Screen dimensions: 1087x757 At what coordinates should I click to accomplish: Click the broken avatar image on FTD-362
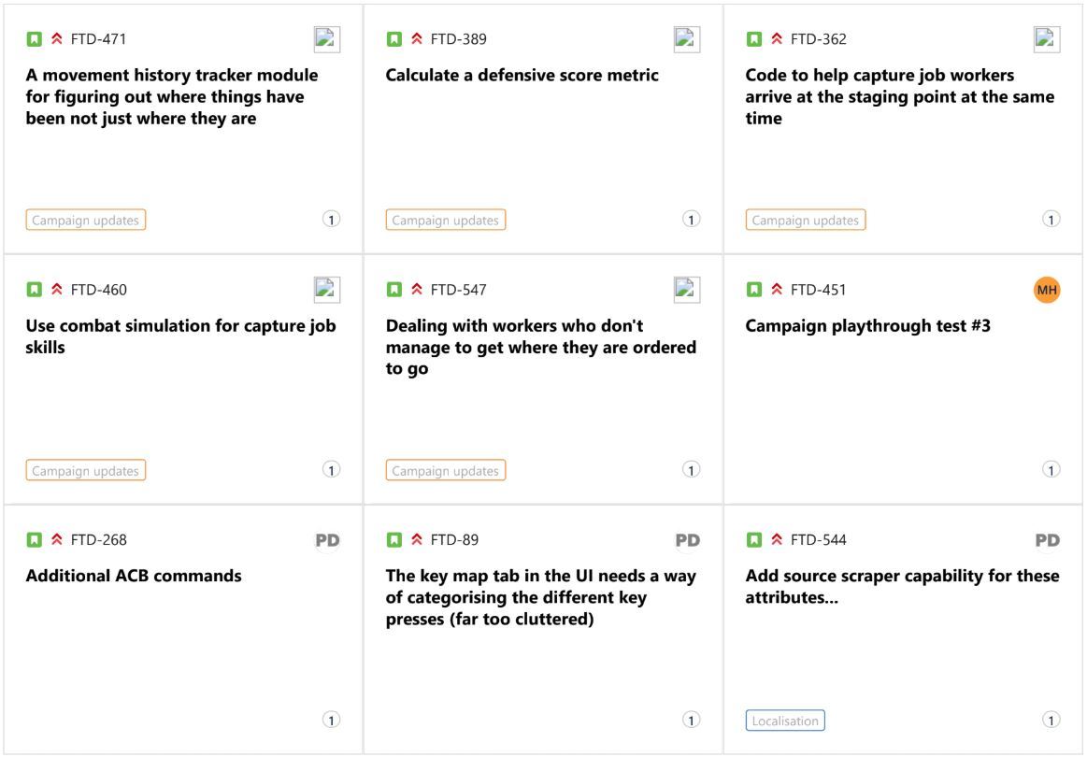pyautogui.click(x=1046, y=39)
